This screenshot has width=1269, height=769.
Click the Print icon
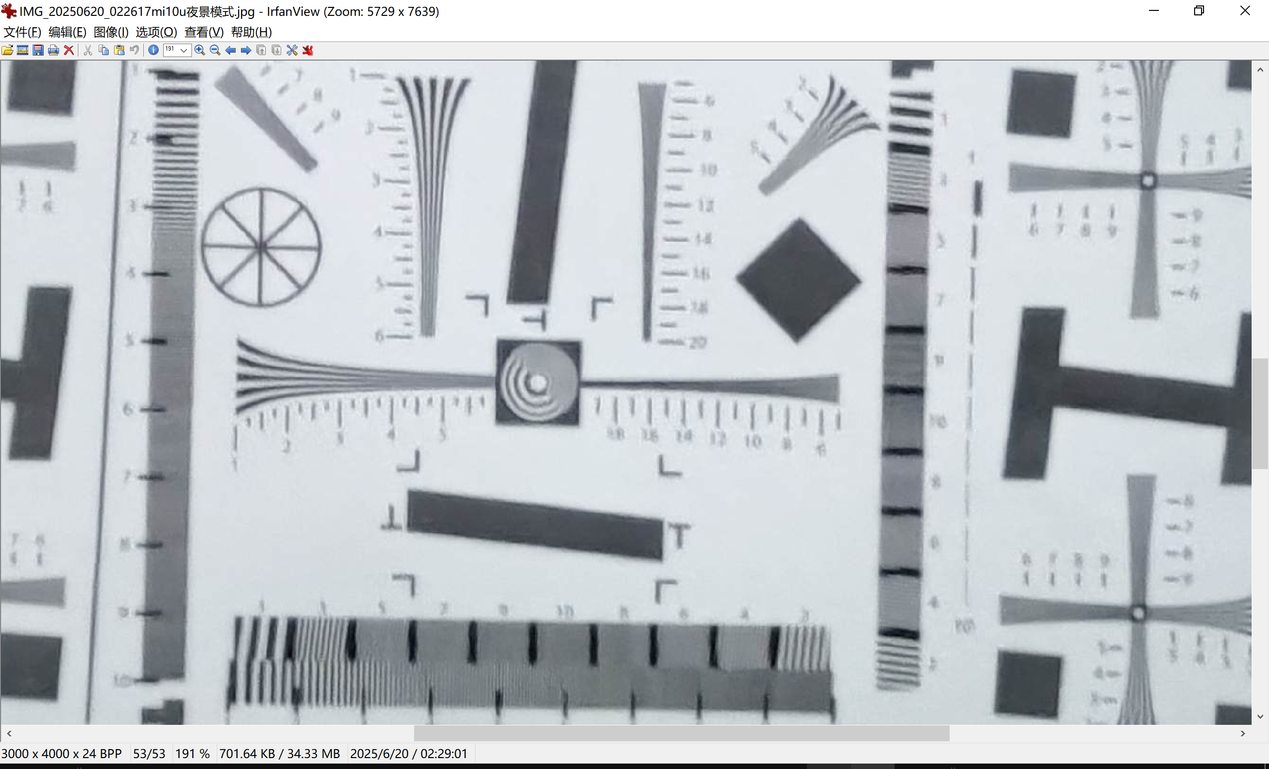(53, 50)
